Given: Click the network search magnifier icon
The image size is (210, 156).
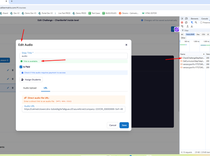Looking at the screenshot, I should [196, 22].
